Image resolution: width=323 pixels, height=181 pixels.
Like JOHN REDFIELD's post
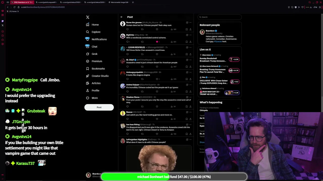click(157, 54)
